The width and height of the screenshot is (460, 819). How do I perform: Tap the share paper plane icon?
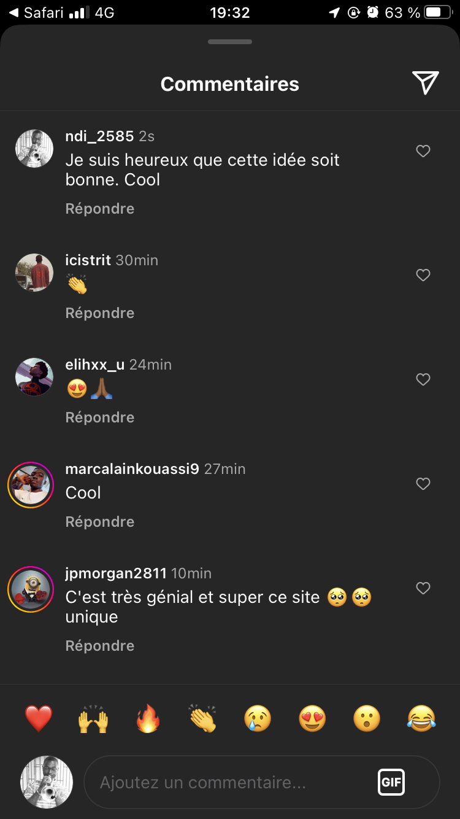[x=425, y=83]
